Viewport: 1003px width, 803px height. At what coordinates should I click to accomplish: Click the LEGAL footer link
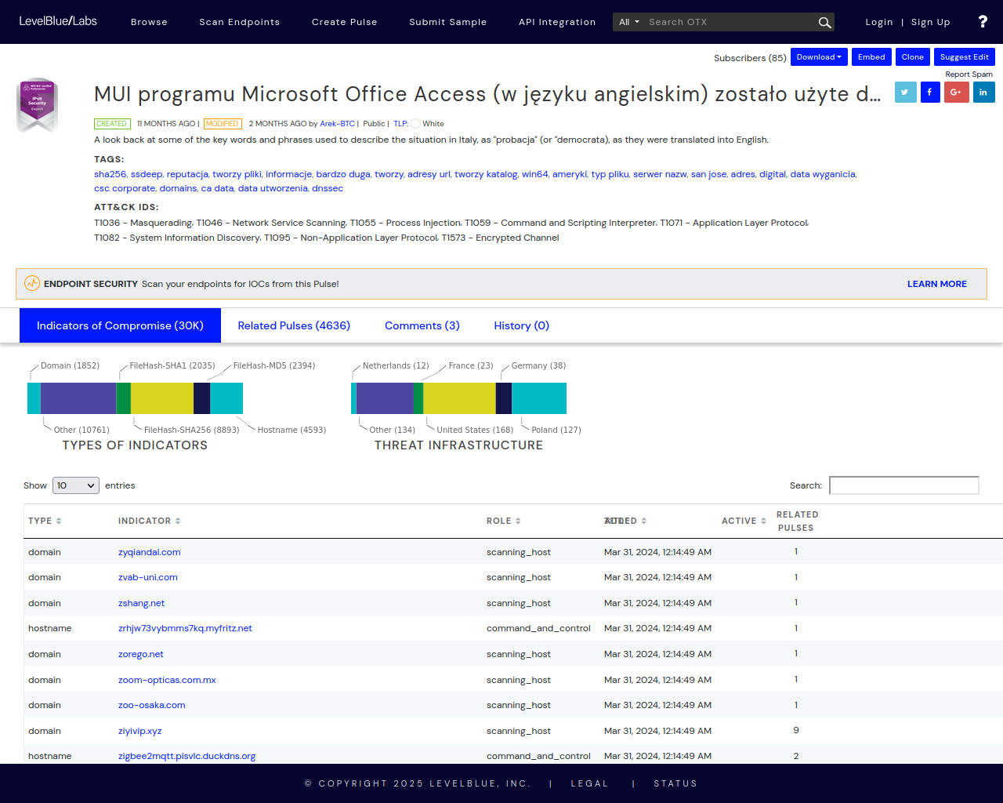589,783
